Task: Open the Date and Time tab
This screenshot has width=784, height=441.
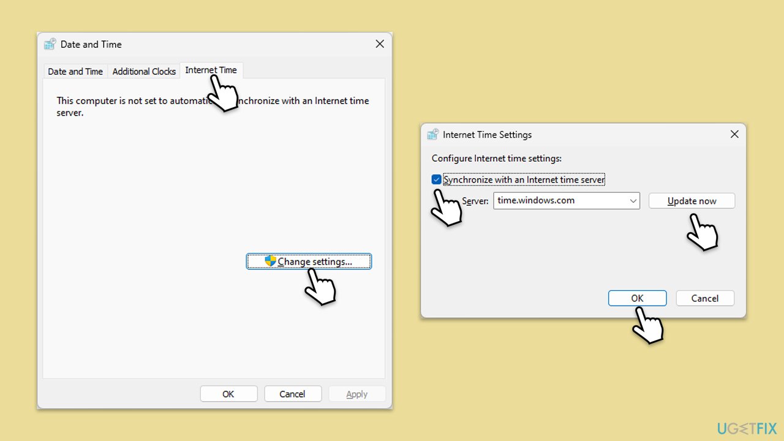Action: click(75, 72)
